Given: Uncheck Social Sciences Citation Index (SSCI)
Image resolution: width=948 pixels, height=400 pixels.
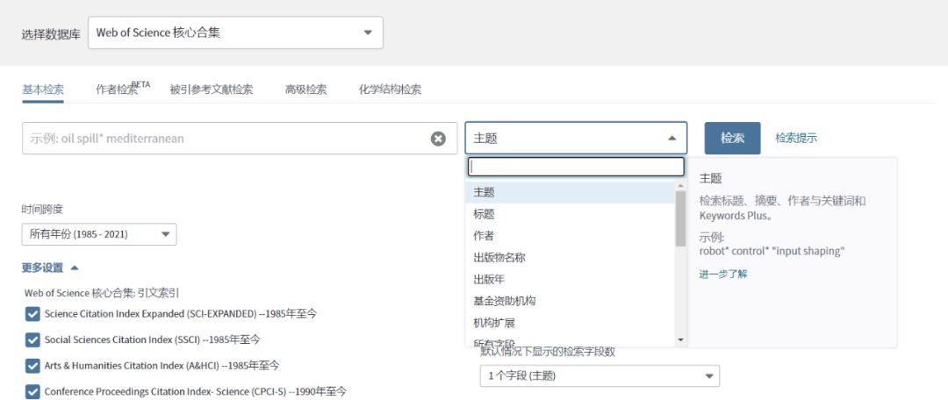Looking at the screenshot, I should [x=32, y=340].
